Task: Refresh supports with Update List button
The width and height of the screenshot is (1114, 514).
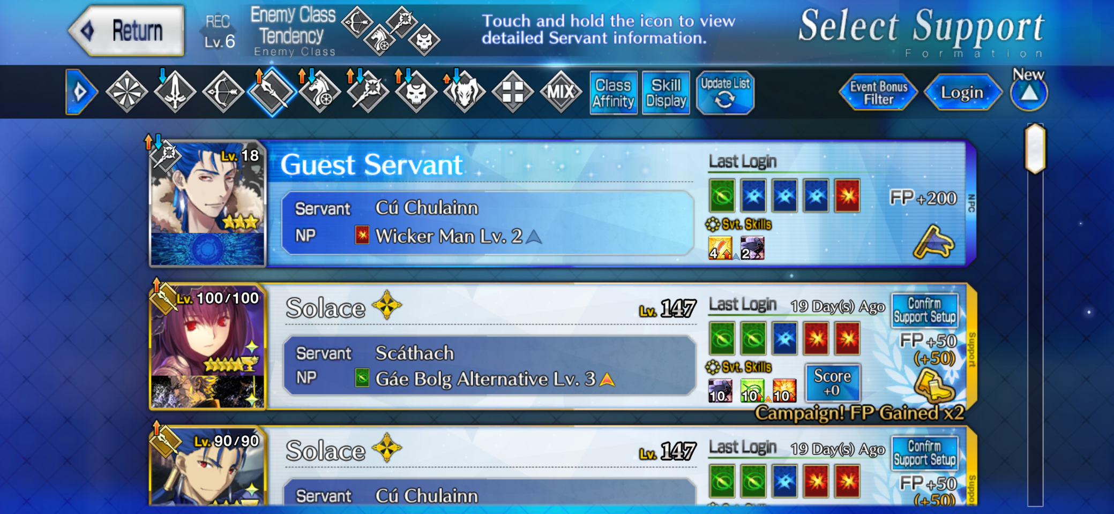Action: (725, 93)
